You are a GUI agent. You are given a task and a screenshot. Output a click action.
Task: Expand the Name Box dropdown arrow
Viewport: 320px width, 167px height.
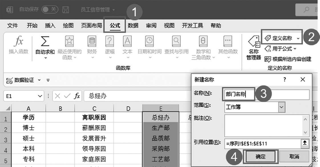[x=40, y=96]
